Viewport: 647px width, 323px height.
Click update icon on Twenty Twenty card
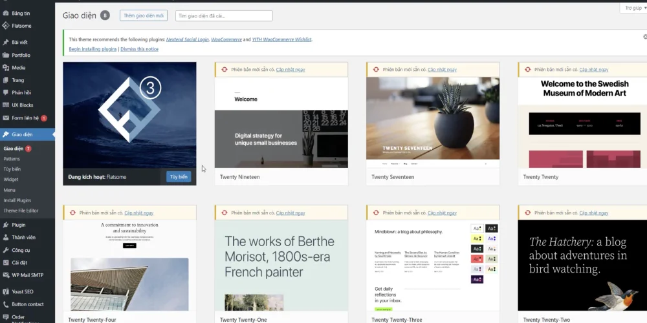(528, 70)
